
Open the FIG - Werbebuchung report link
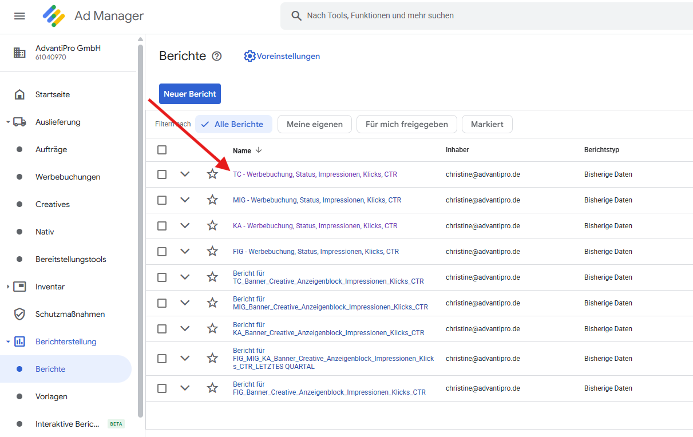pos(316,252)
